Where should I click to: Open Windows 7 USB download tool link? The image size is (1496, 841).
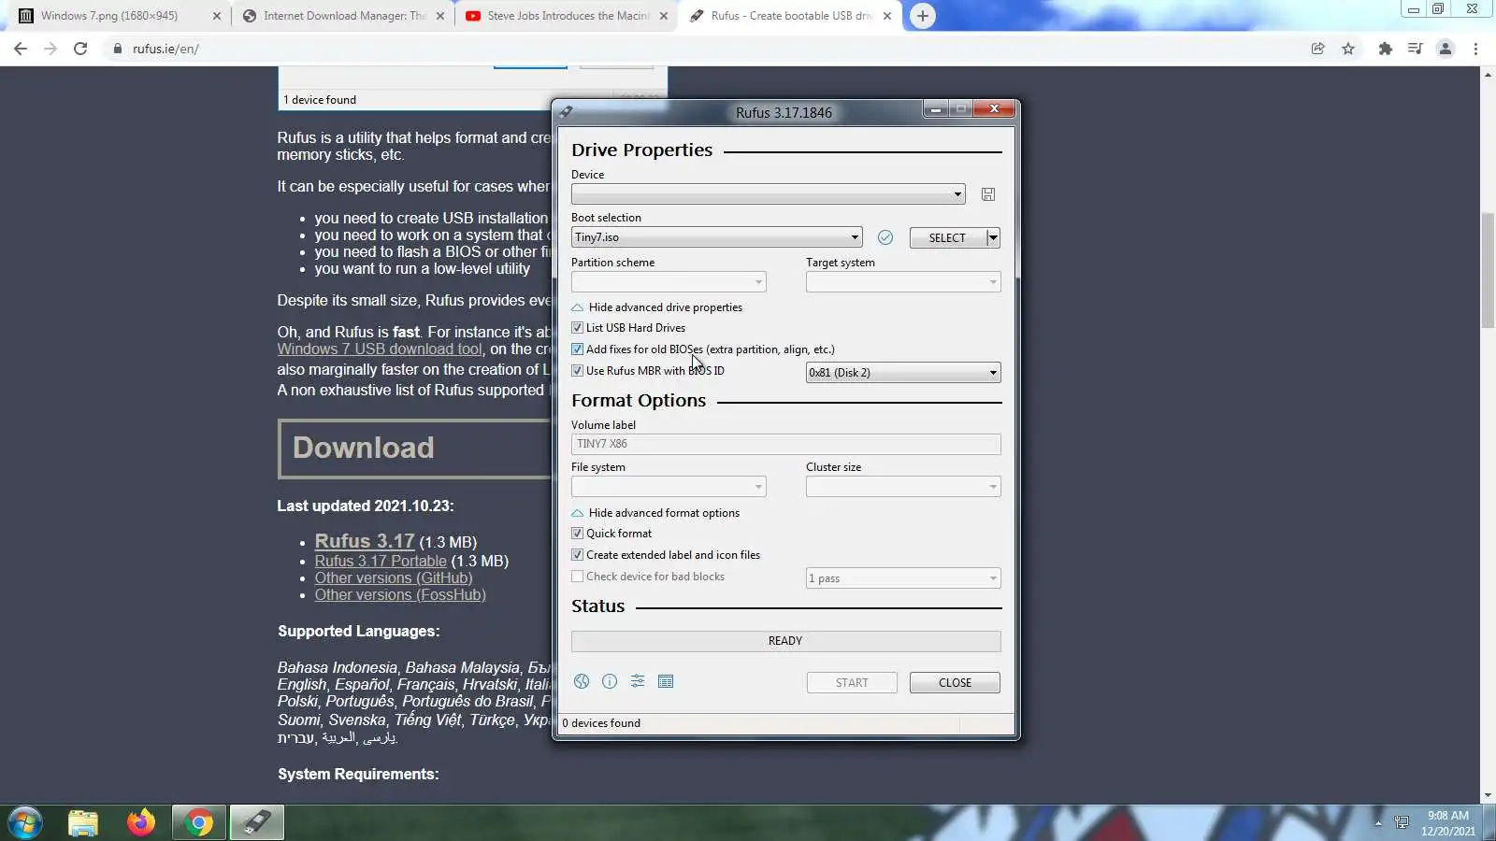380,349
